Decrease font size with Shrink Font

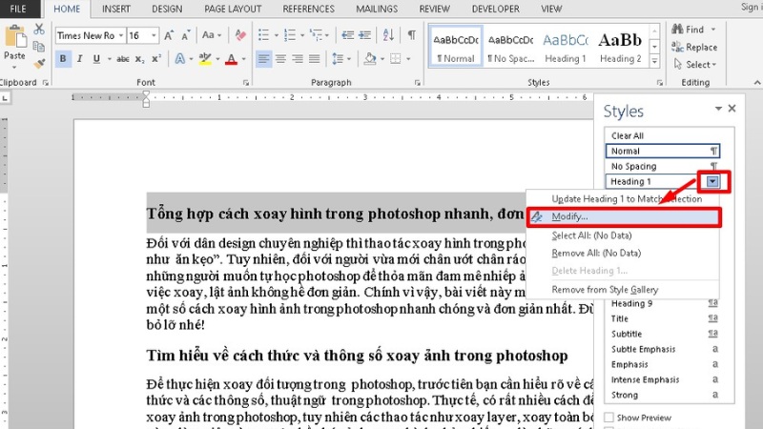(186, 35)
